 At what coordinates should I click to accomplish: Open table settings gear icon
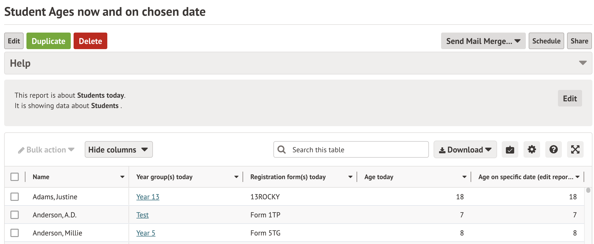tap(532, 150)
